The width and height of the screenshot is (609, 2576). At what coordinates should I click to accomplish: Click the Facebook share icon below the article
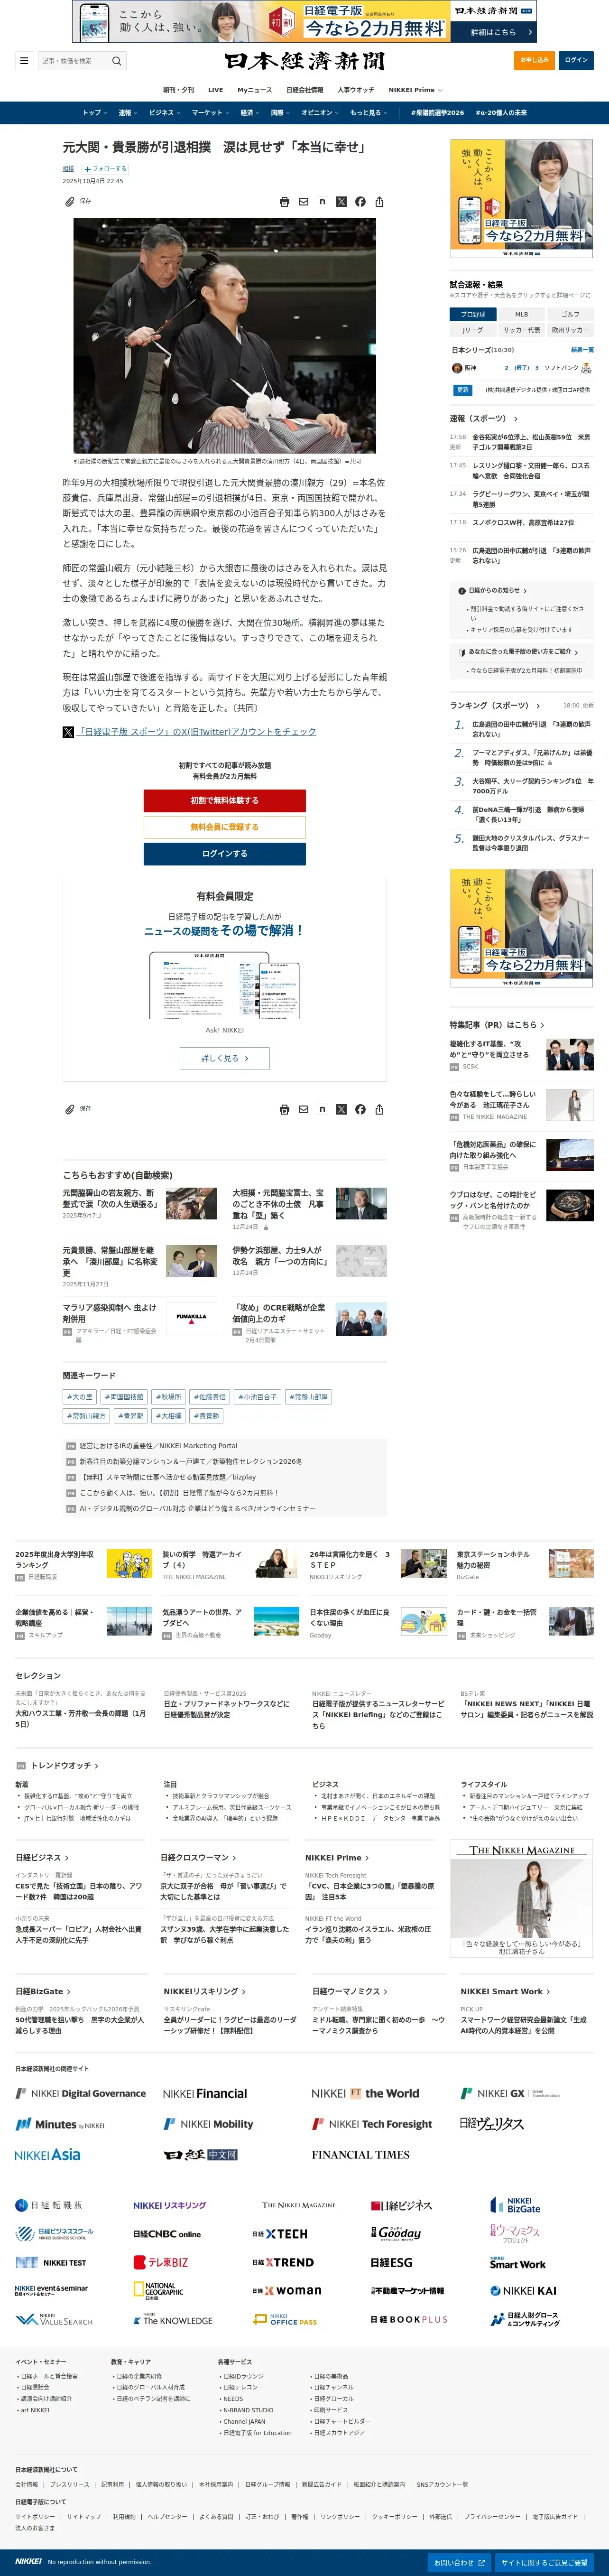pos(360,1110)
